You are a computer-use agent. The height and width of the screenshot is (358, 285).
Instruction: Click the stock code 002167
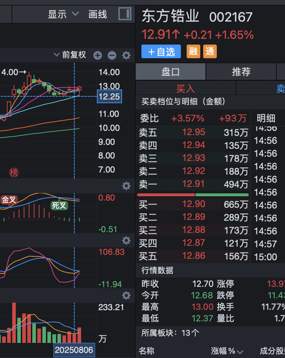[231, 17]
